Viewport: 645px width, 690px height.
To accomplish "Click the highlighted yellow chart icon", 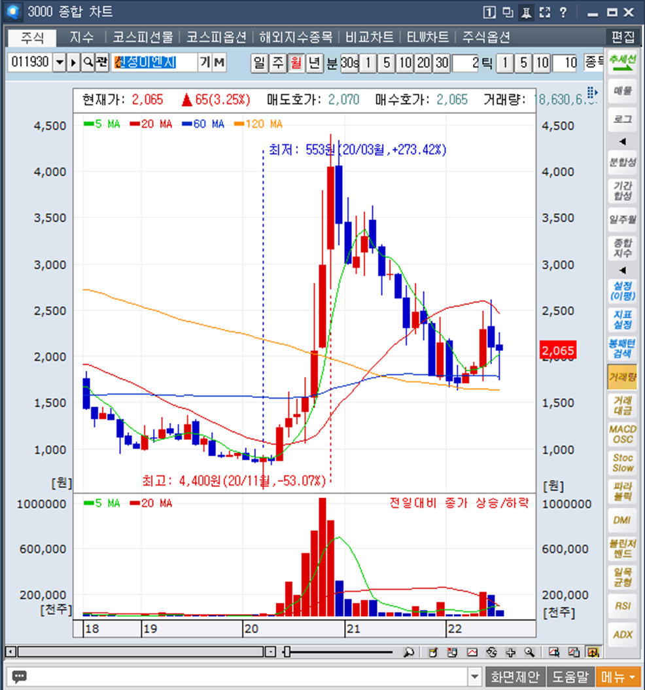I will coord(593,652).
